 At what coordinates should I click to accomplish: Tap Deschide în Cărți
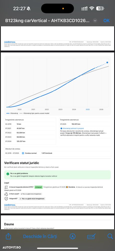click(x=40, y=236)
